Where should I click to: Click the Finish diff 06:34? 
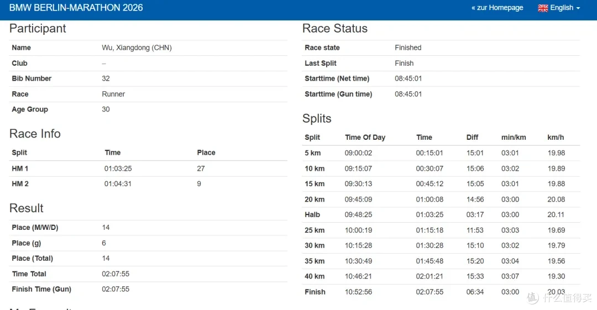[x=475, y=292]
